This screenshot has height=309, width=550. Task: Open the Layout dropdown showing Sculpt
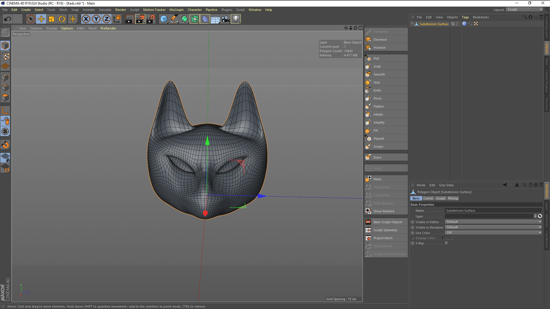(525, 9)
